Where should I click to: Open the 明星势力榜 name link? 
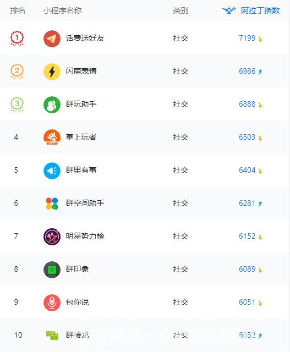pyautogui.click(x=85, y=236)
